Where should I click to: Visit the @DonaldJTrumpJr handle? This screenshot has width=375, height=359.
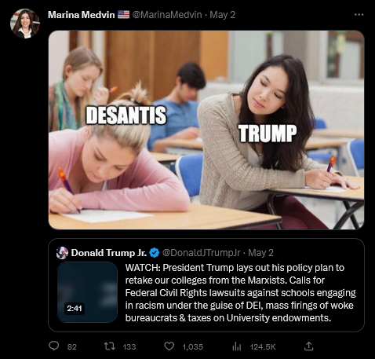click(x=201, y=253)
